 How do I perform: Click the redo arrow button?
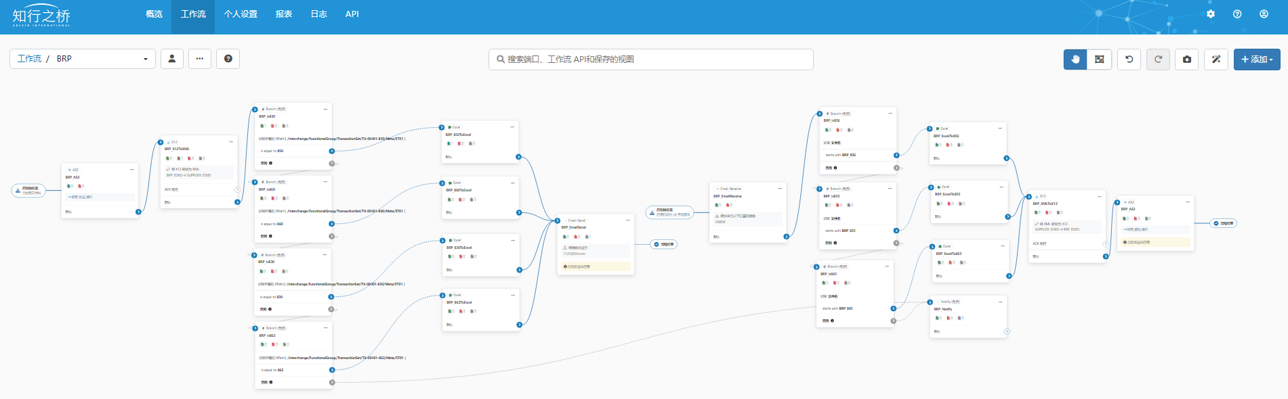pos(1158,60)
